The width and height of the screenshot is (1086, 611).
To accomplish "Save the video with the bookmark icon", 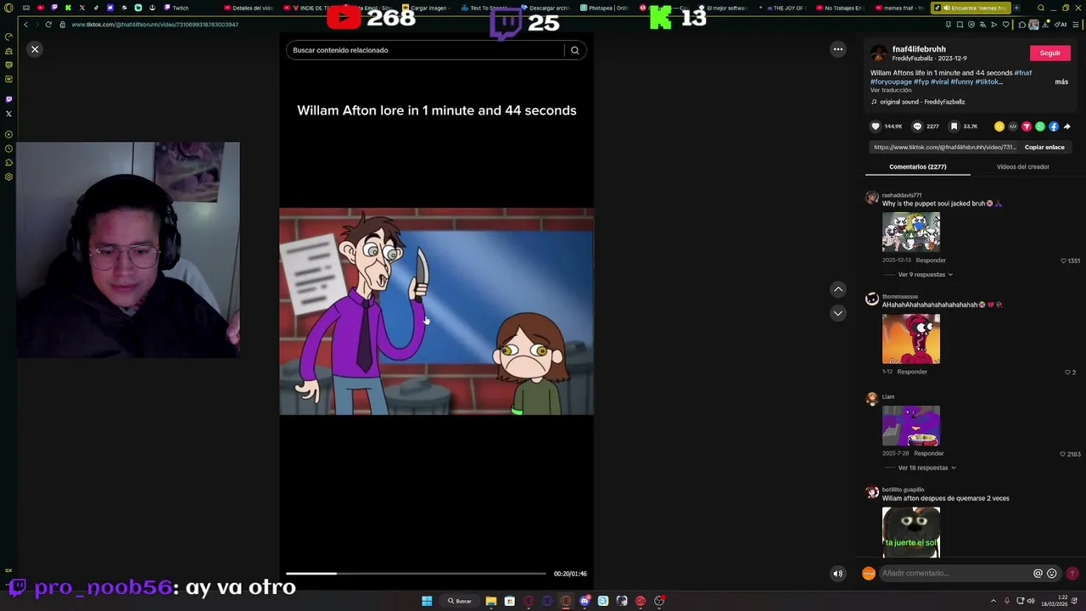I will [x=954, y=126].
